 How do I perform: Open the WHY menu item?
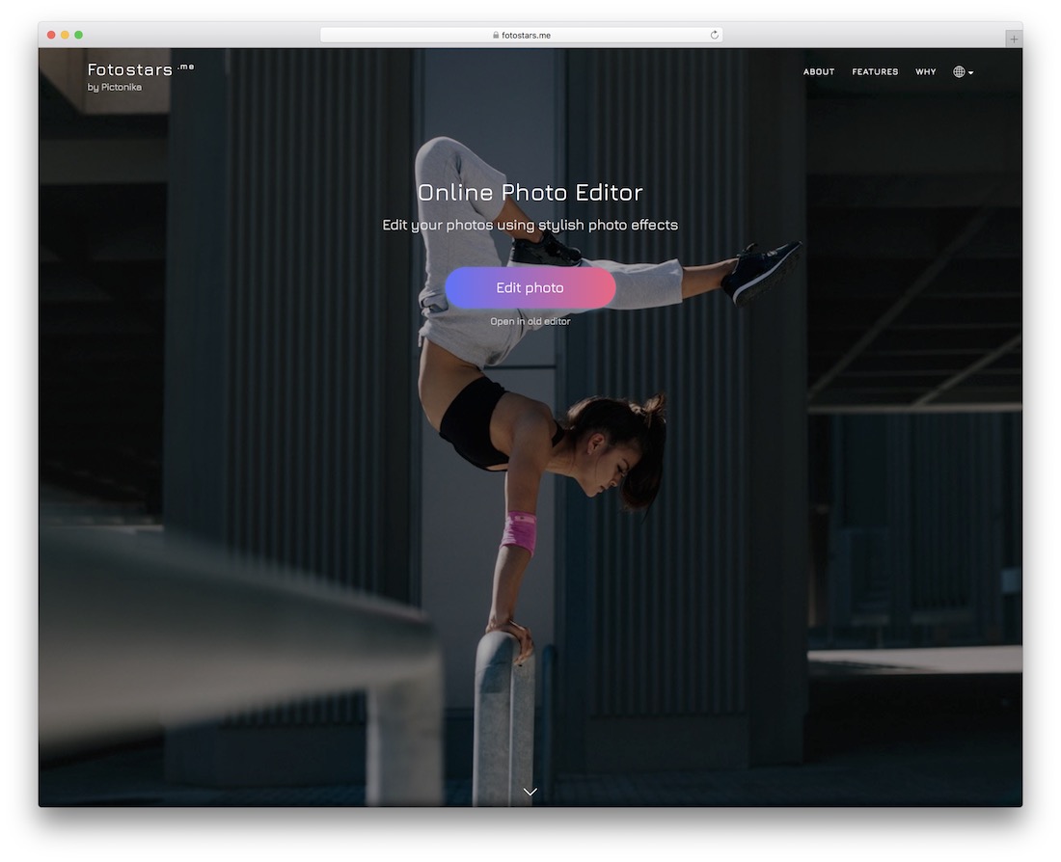(x=926, y=71)
